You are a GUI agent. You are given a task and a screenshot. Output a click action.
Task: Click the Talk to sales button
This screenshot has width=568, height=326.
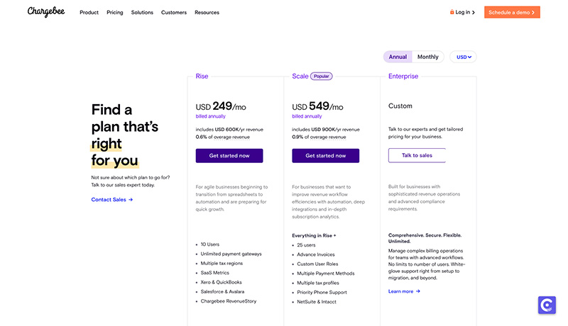tap(417, 155)
